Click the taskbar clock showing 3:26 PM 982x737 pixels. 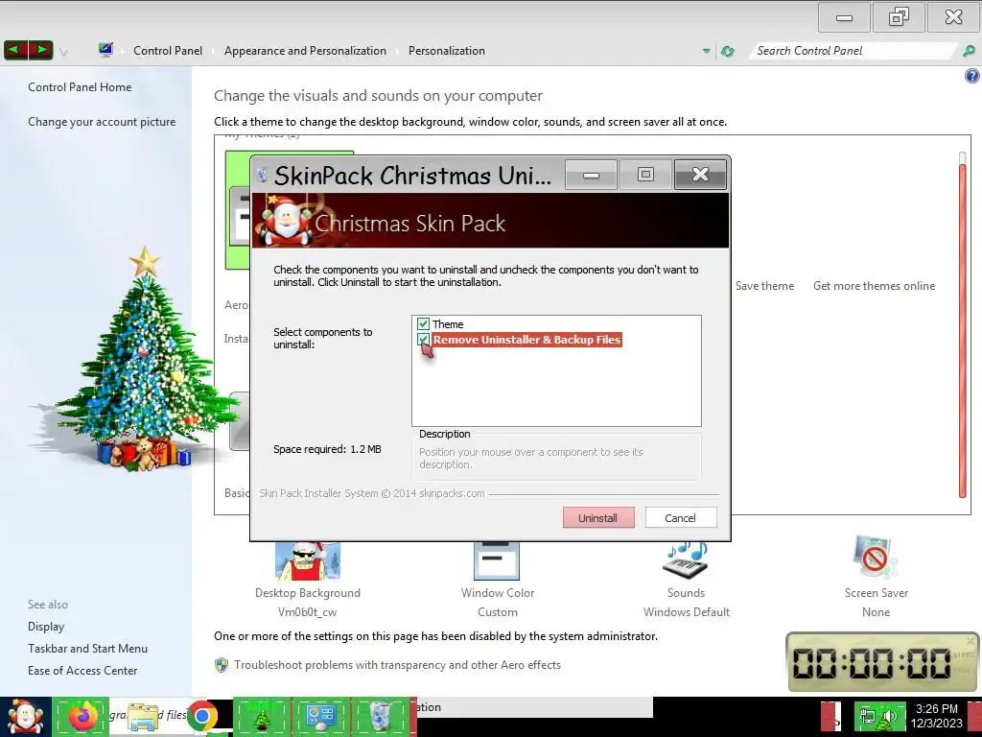pyautogui.click(x=936, y=716)
